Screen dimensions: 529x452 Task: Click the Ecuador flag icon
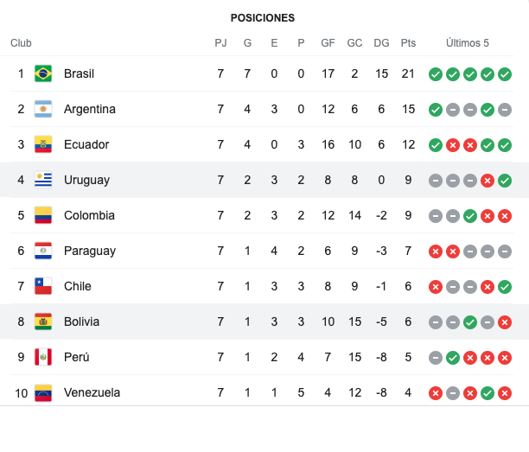pyautogui.click(x=43, y=144)
